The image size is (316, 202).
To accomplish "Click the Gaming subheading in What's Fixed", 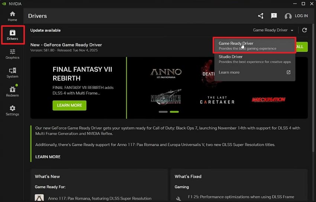I will [x=181, y=187].
